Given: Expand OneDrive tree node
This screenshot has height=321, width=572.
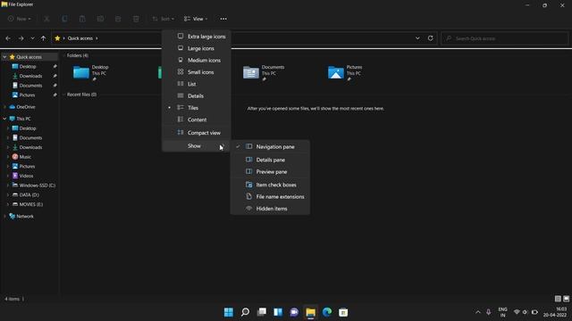Looking at the screenshot, I should pos(4,107).
